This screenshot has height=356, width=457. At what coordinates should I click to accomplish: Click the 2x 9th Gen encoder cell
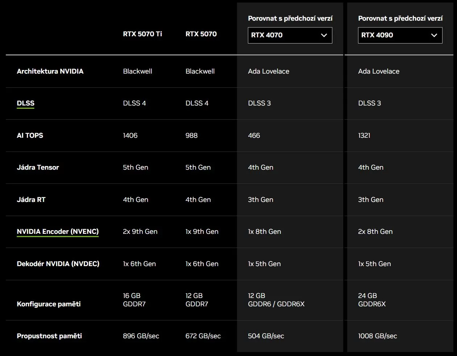pyautogui.click(x=140, y=232)
